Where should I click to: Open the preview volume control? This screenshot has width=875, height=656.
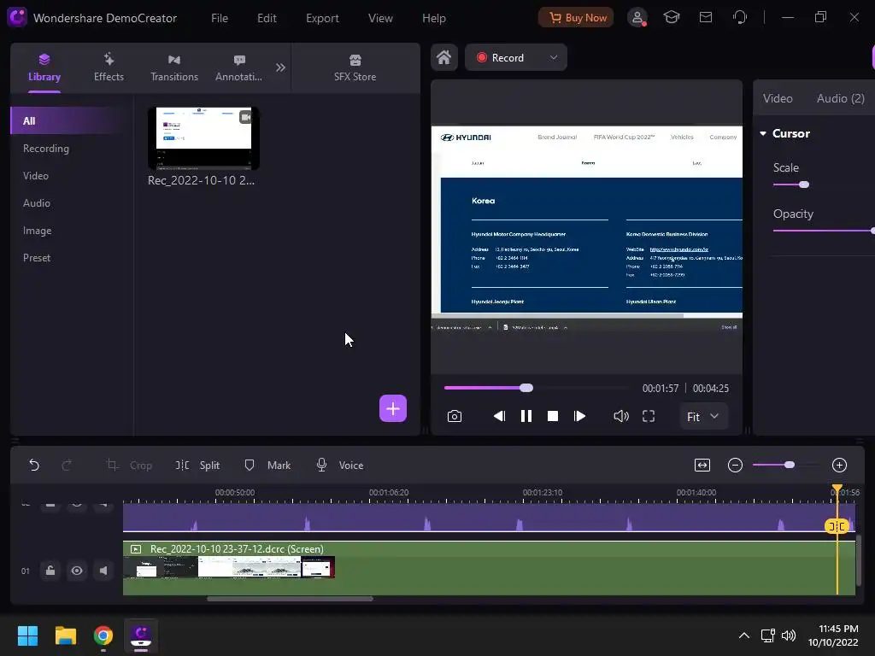(620, 416)
